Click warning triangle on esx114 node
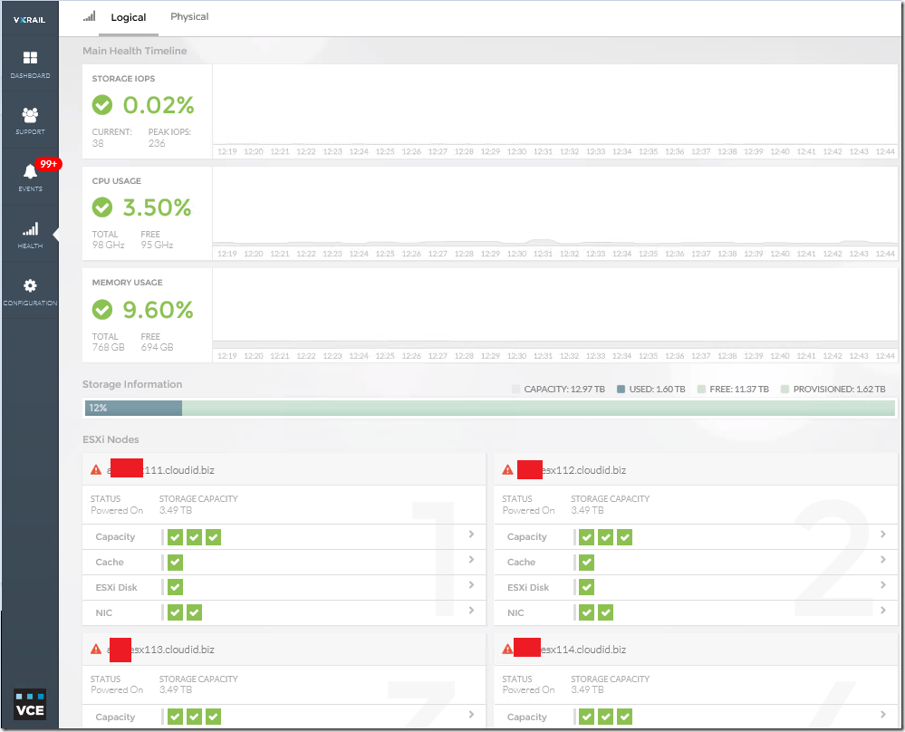The height and width of the screenshot is (732, 905). click(x=507, y=649)
